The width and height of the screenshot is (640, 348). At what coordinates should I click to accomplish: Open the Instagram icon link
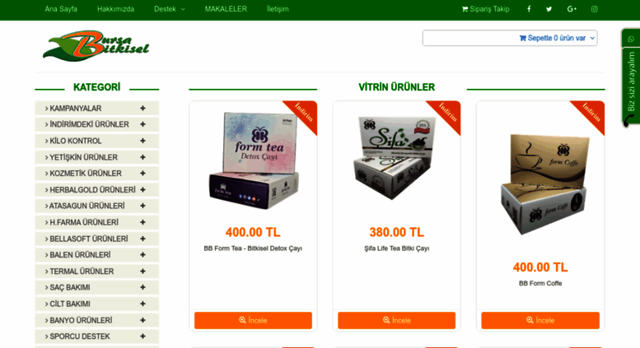tap(595, 9)
